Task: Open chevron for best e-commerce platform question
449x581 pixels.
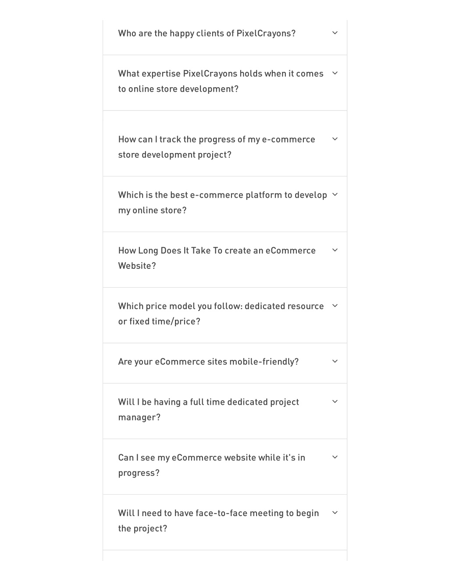Action: coord(335,195)
